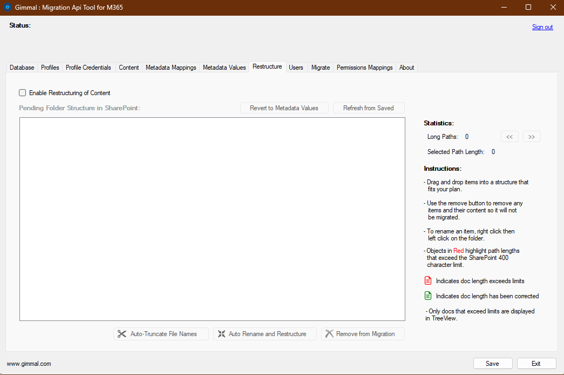Open the Metadata Mappings tab
The height and width of the screenshot is (375, 564).
point(171,67)
